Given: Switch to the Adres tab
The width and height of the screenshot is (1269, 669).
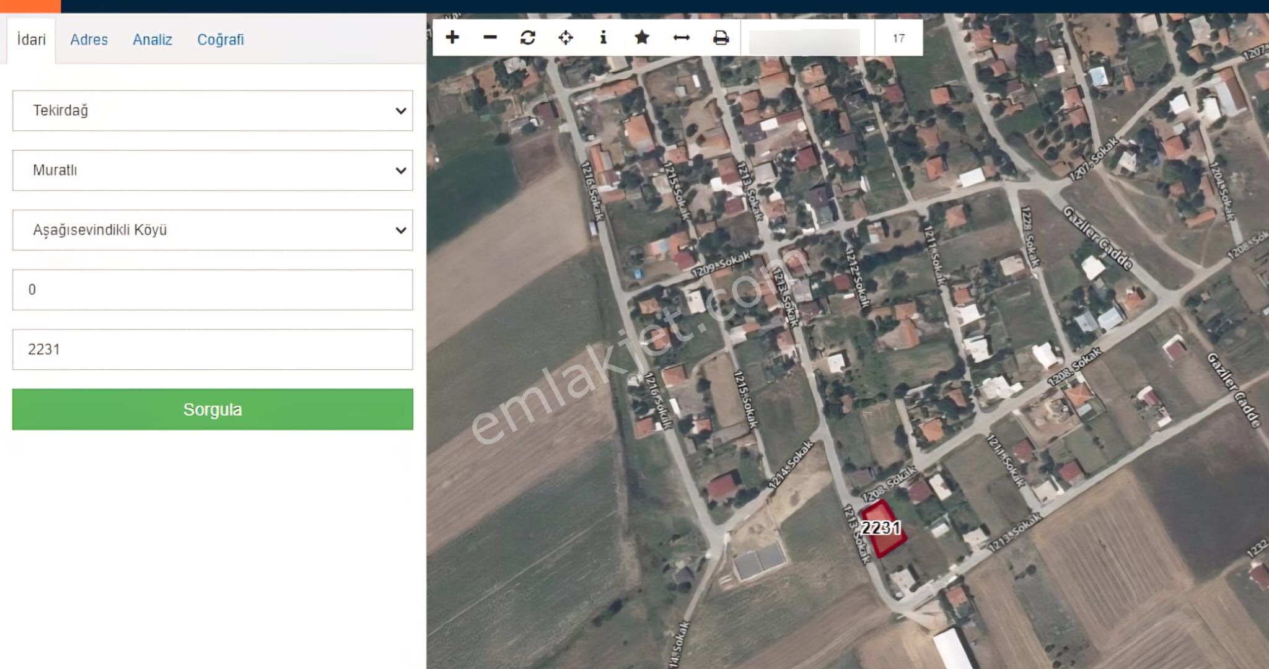Looking at the screenshot, I should (x=89, y=40).
